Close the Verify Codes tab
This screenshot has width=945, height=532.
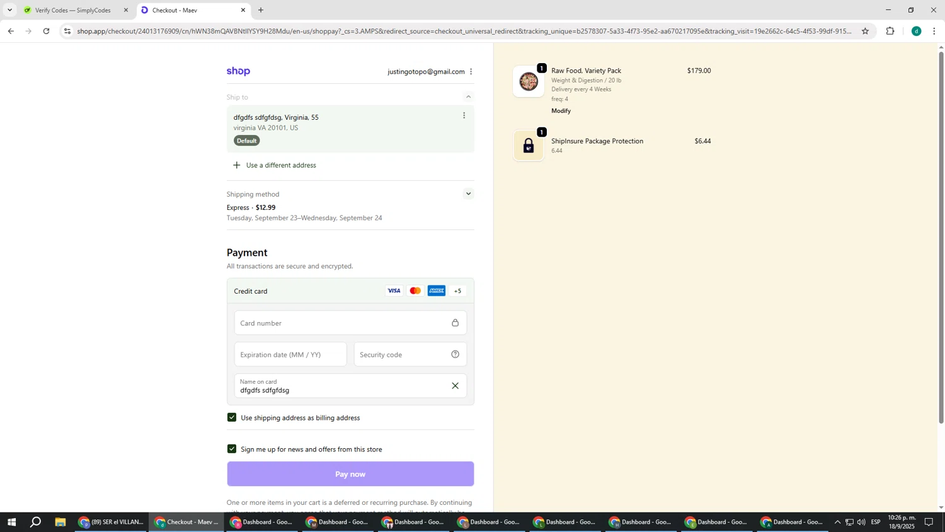coord(126,10)
